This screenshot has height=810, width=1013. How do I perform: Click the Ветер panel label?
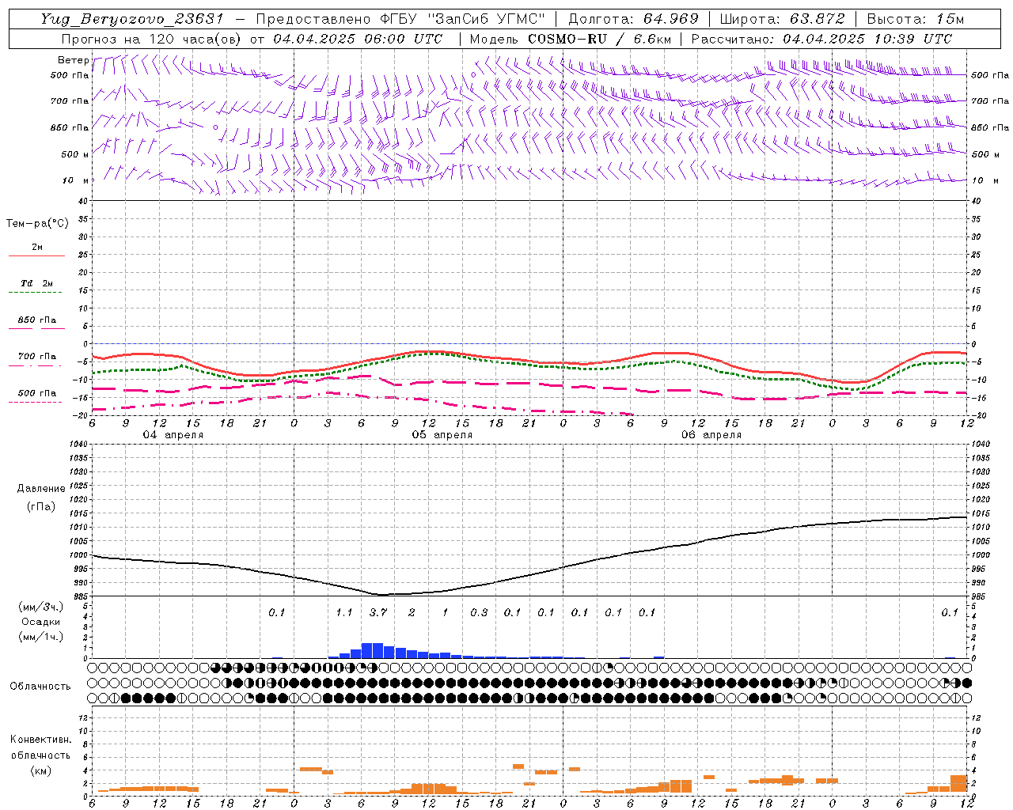click(x=73, y=60)
